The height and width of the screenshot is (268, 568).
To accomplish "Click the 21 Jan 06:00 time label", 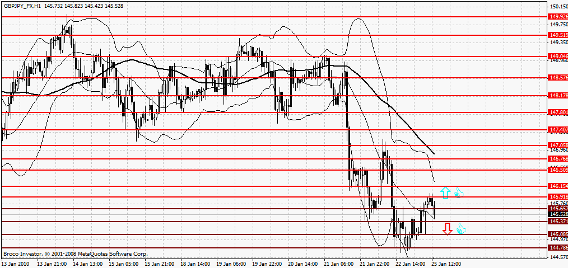I will (x=339, y=265).
